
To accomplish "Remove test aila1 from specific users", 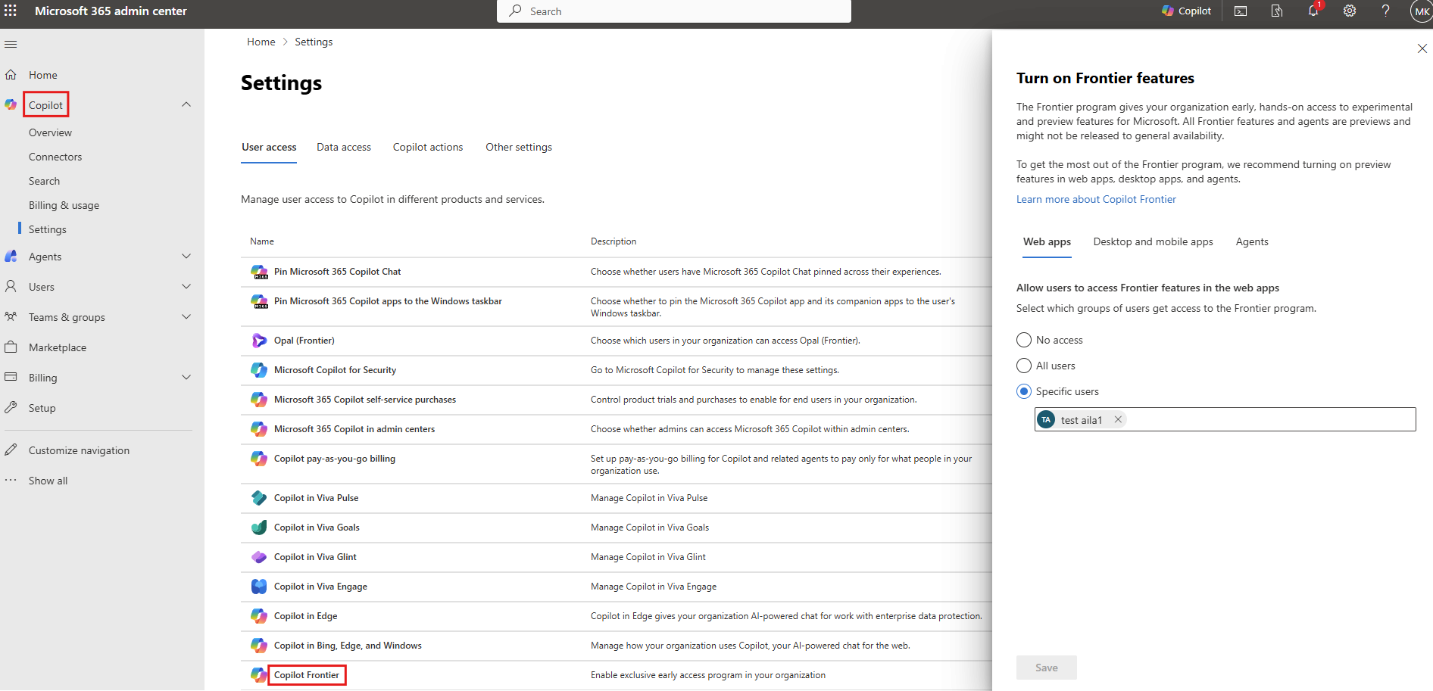I will pos(1118,419).
